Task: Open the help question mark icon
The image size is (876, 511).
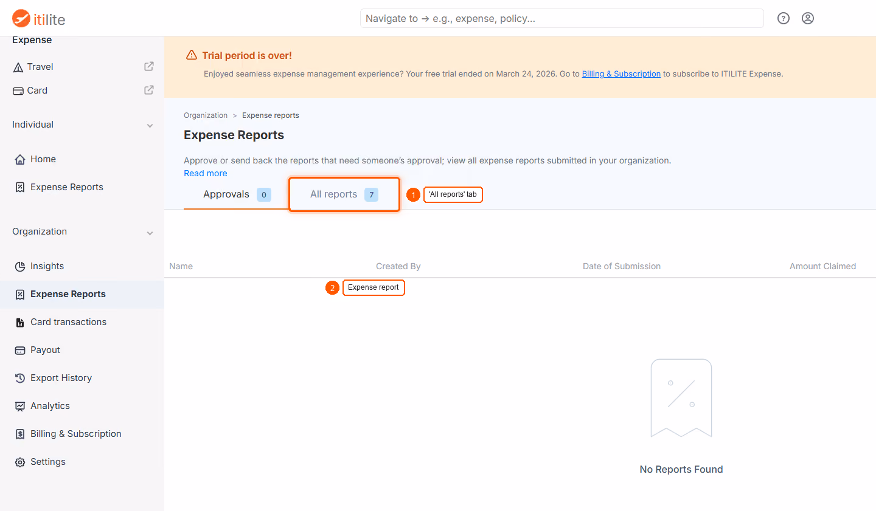Action: [x=784, y=18]
